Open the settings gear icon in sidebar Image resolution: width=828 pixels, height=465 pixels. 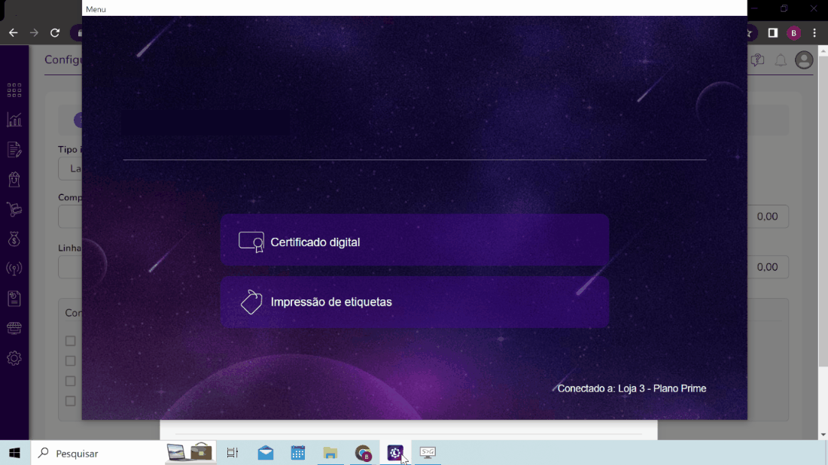pos(14,358)
